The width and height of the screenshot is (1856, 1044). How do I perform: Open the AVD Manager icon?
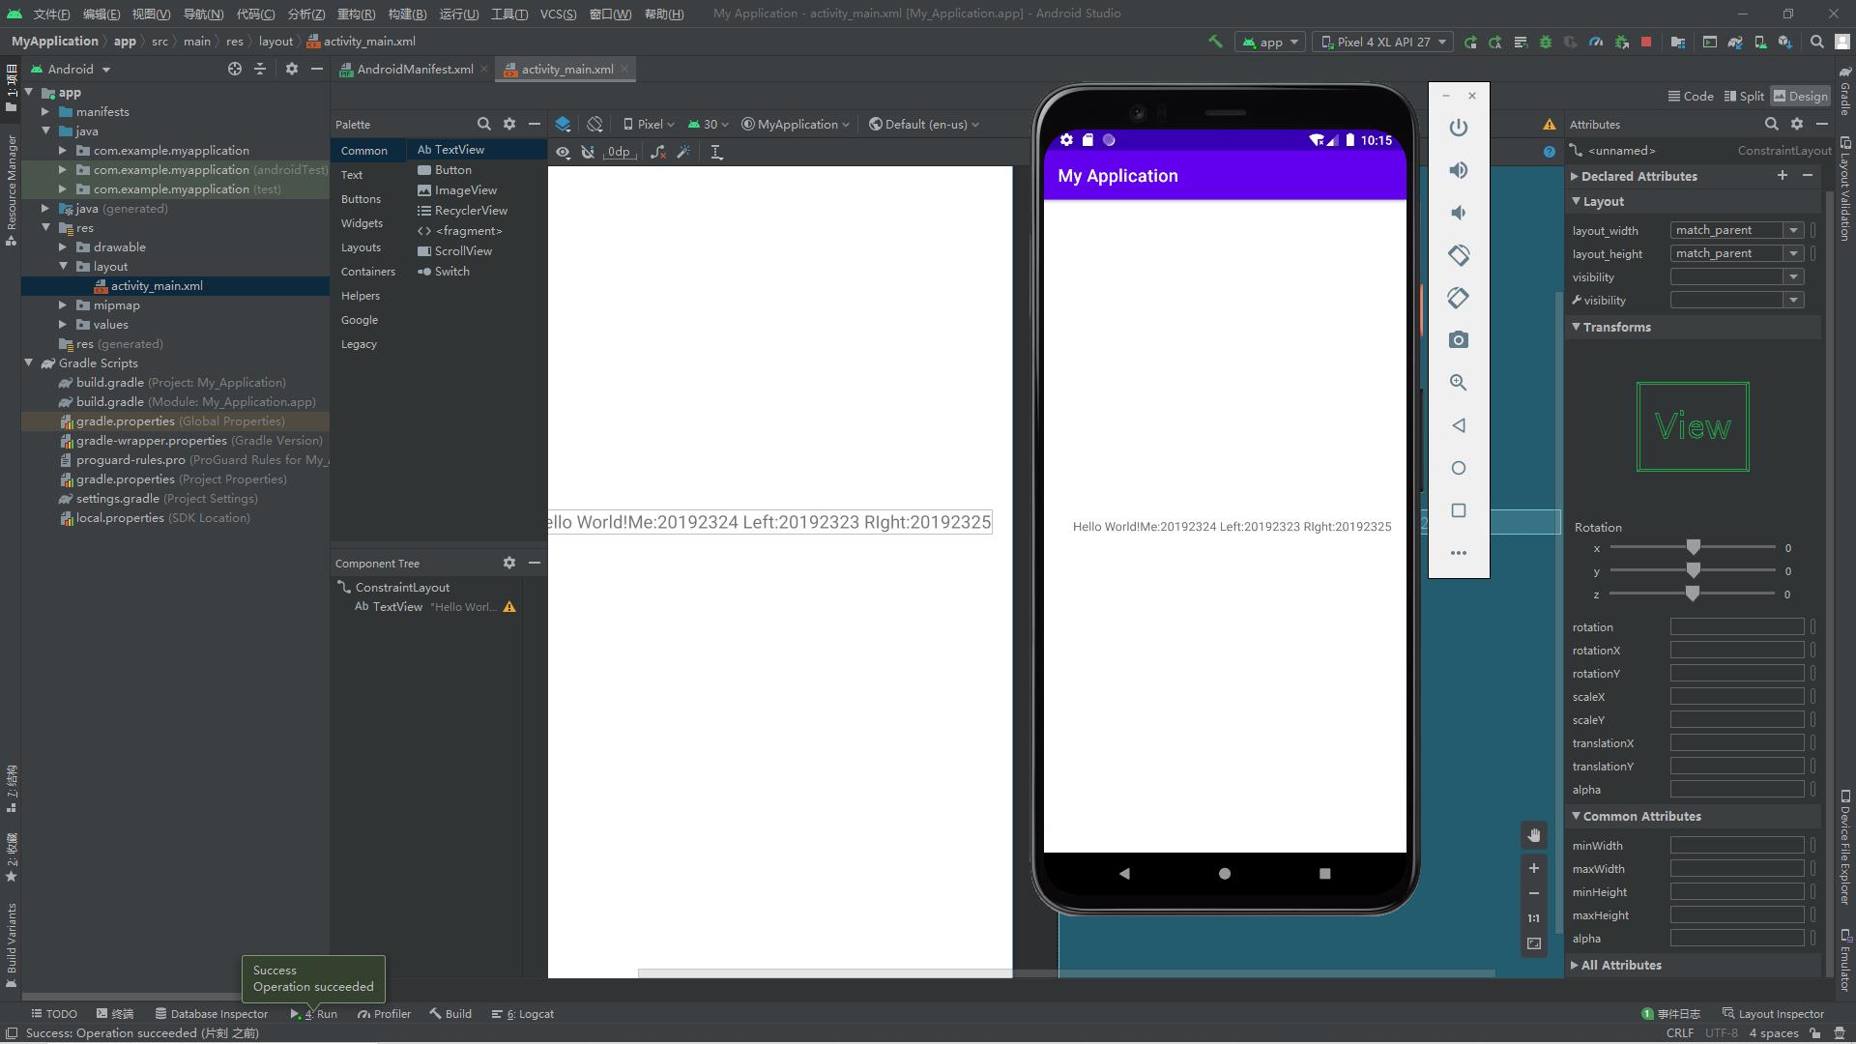pyautogui.click(x=1760, y=42)
